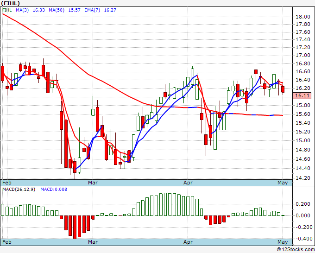Click the 14.40 price axis label
Image resolution: width=315 pixels, height=253 pixels.
[x=303, y=168]
